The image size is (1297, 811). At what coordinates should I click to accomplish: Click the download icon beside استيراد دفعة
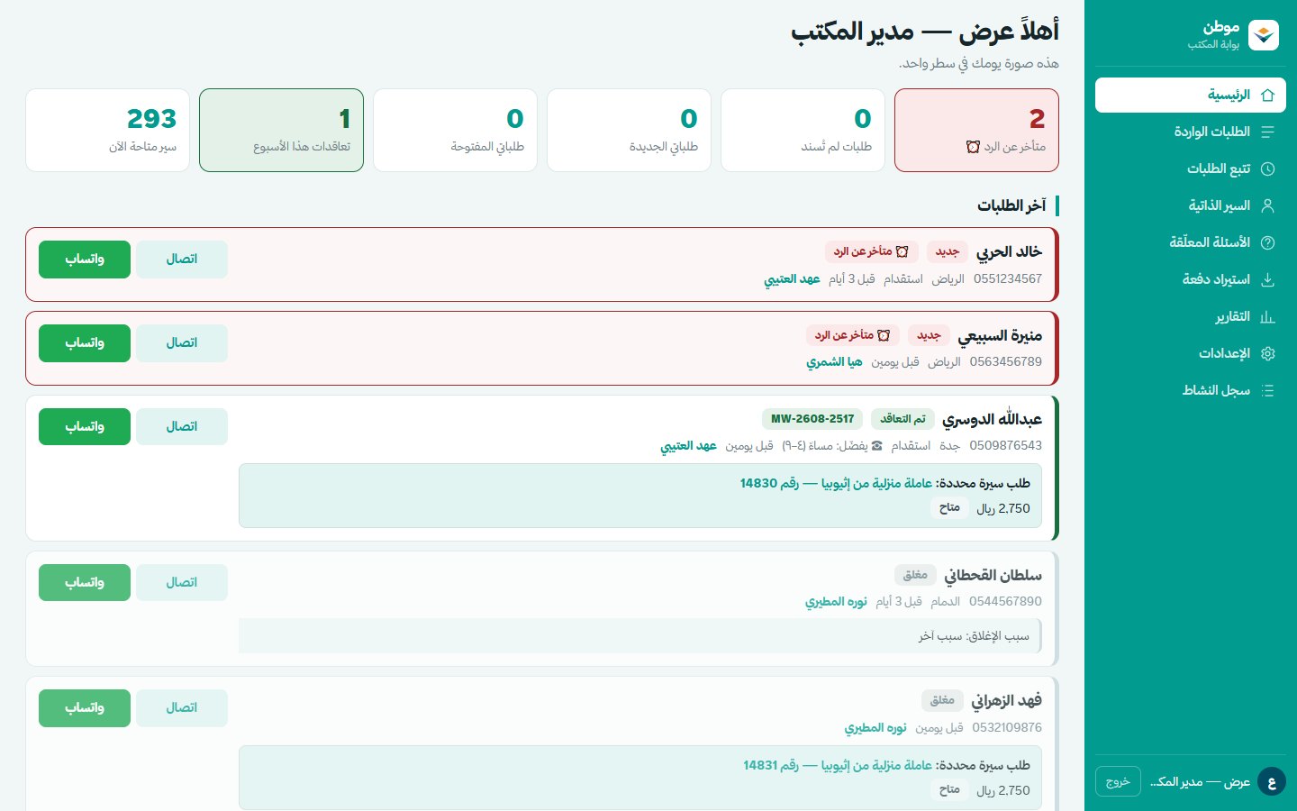[1268, 280]
